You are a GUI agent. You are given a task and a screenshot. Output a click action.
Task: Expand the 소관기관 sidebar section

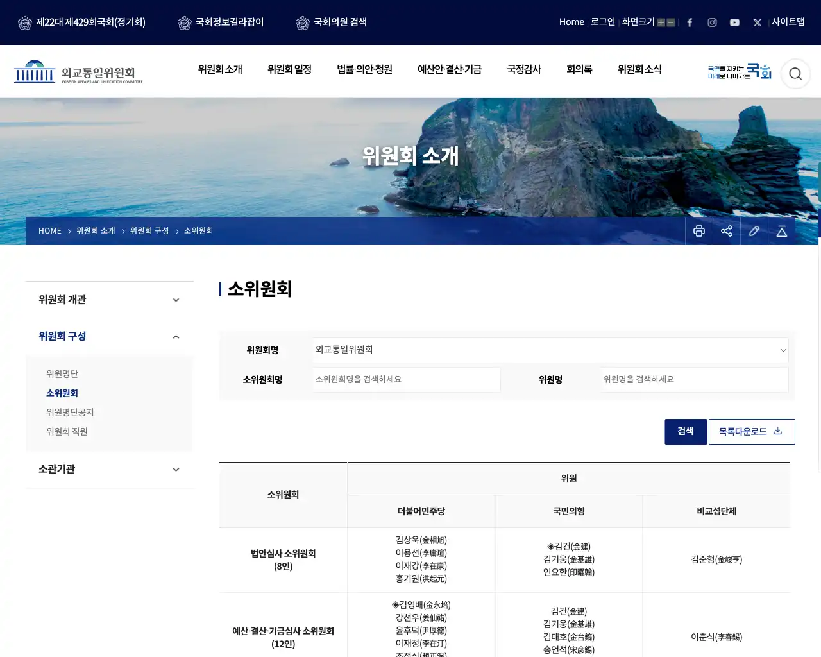click(x=110, y=469)
